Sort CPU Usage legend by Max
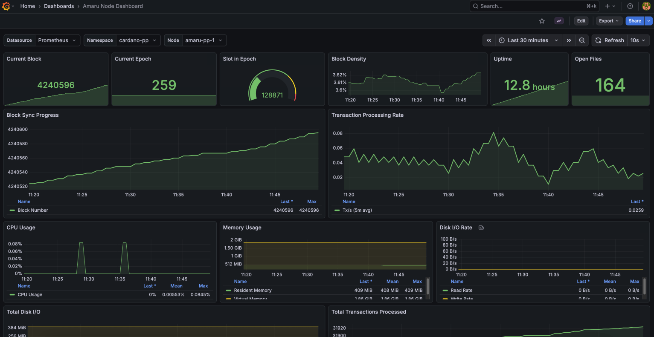This screenshot has width=654, height=337. (x=203, y=286)
